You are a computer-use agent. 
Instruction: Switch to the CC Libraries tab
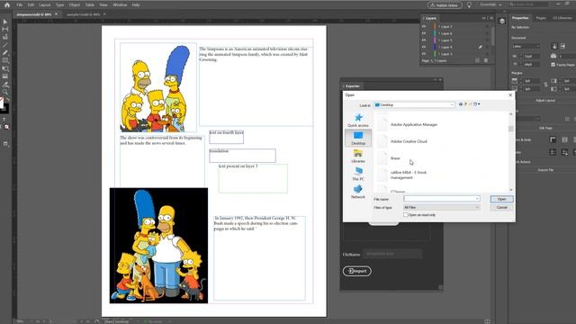(x=562, y=18)
